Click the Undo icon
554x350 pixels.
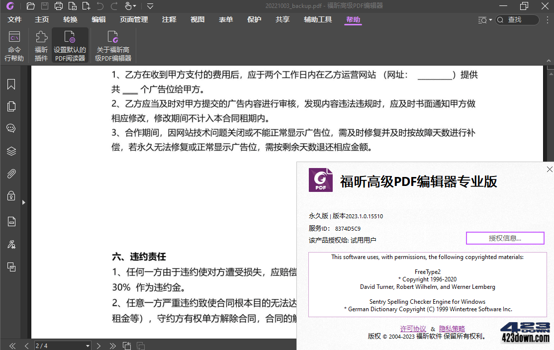99,6
